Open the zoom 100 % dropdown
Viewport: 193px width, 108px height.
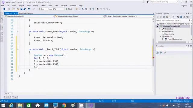click(12, 94)
